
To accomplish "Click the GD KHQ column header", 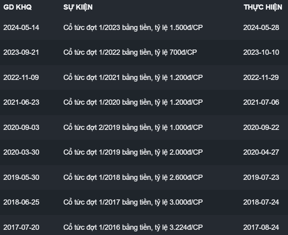I will [x=17, y=8].
